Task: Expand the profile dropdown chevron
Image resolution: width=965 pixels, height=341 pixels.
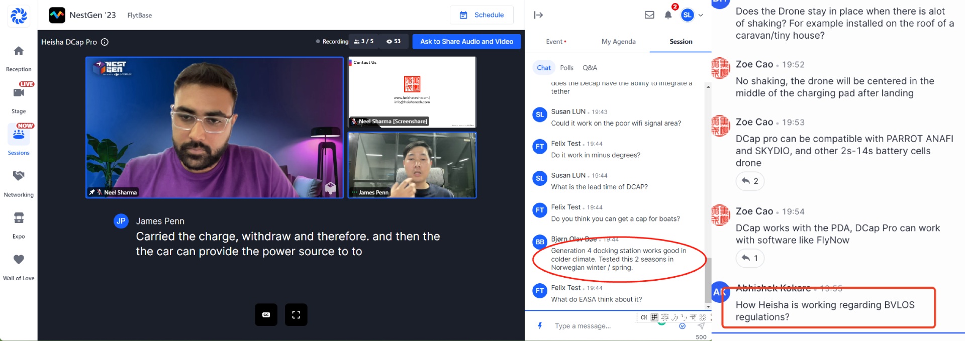Action: coord(701,15)
